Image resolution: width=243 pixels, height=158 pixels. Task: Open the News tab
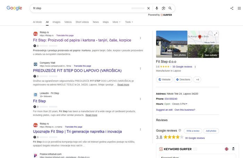point(95,22)
